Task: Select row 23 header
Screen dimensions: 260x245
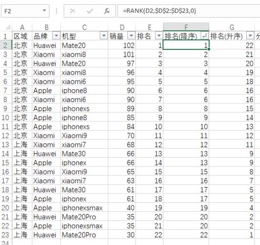Action: (x=5, y=235)
